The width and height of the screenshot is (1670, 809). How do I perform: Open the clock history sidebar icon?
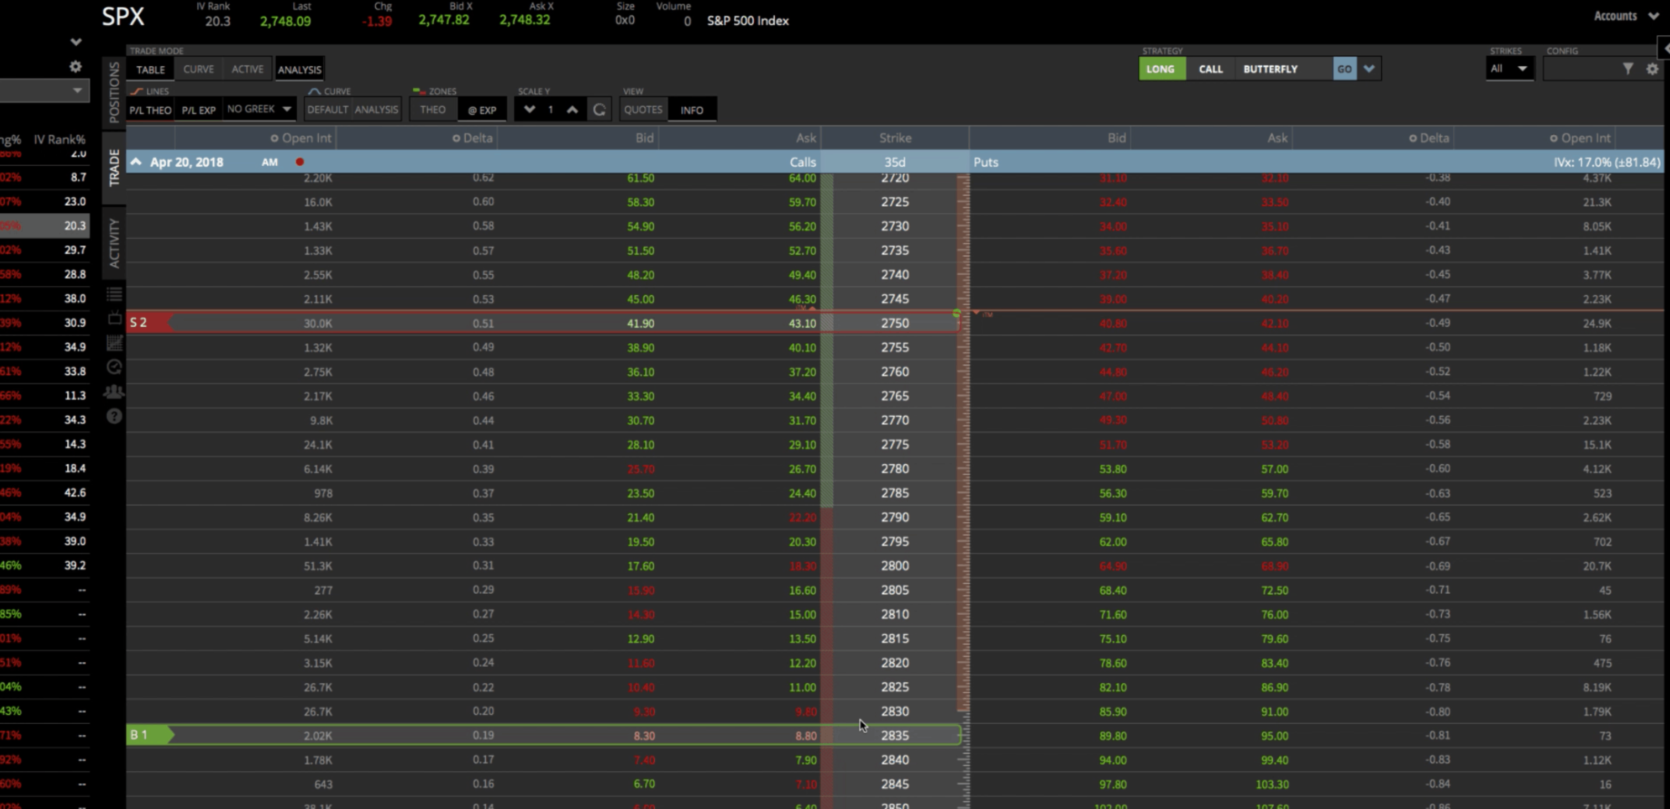(114, 367)
